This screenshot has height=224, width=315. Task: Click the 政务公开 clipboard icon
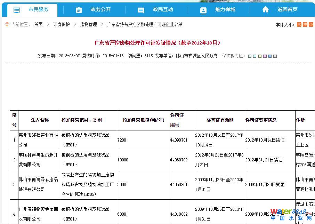click(x=79, y=10)
